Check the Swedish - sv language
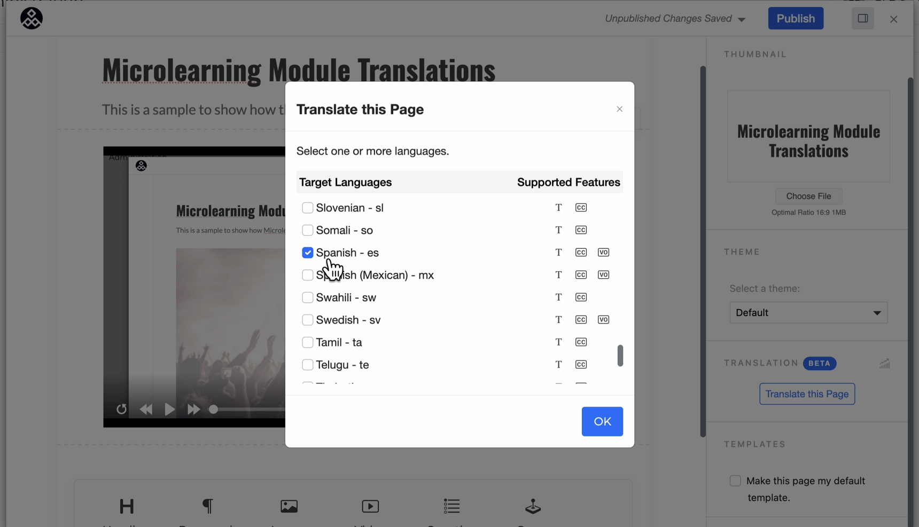 tap(308, 320)
